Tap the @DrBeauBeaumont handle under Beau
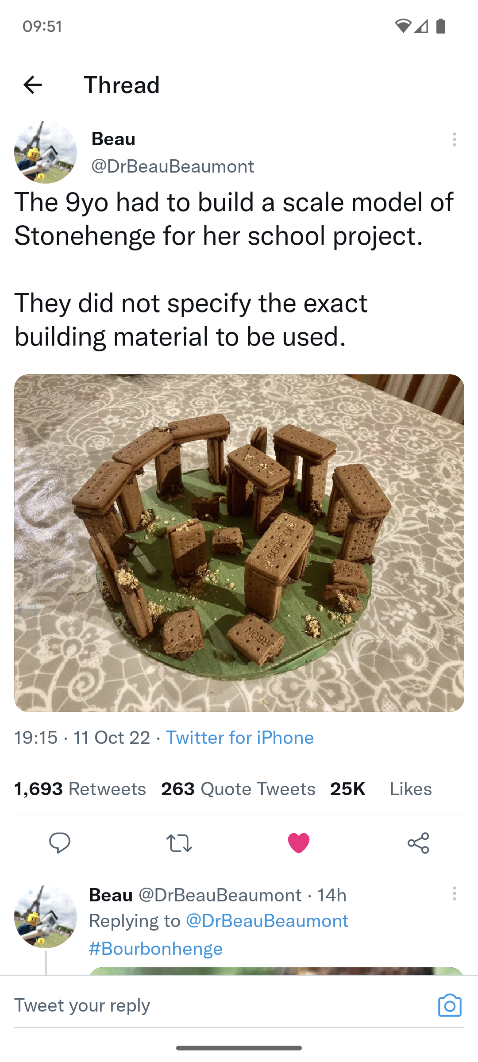 (x=173, y=166)
